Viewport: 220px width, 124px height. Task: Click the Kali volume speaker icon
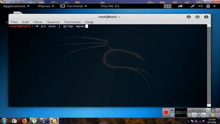(x=200, y=6)
